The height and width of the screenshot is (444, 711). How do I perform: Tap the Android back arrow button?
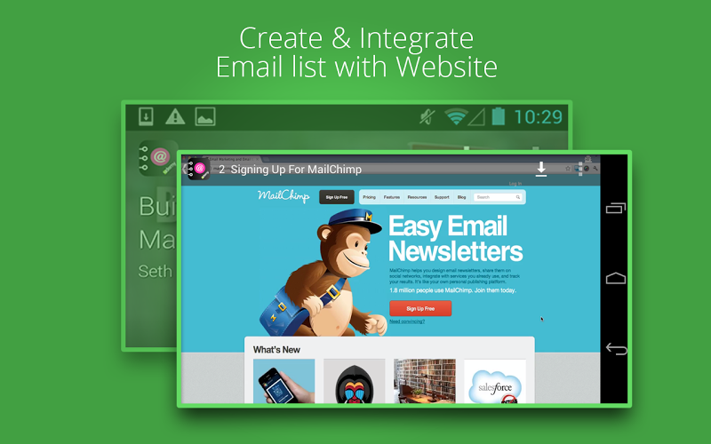pos(616,348)
